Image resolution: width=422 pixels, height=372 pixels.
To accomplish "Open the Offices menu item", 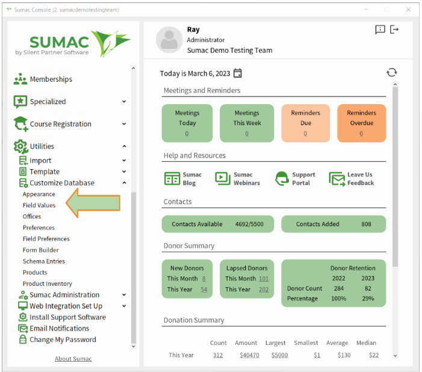I will (32, 217).
